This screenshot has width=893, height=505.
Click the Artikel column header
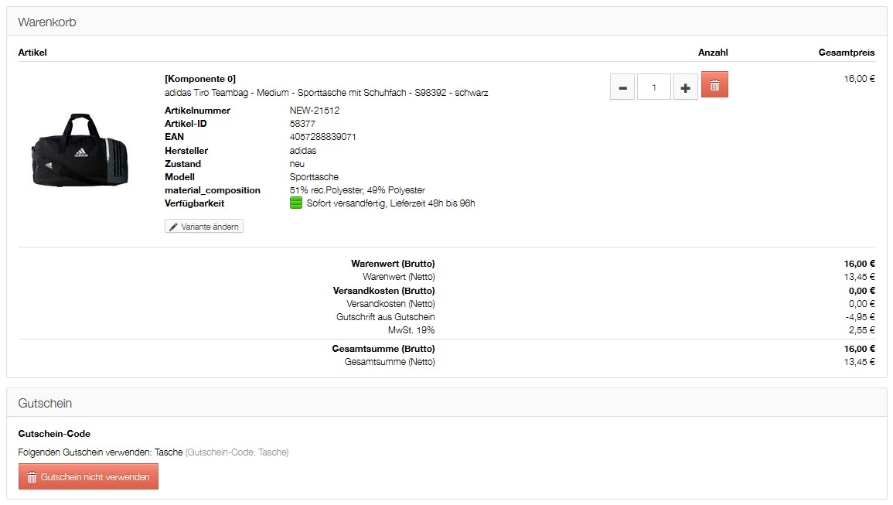coord(32,53)
